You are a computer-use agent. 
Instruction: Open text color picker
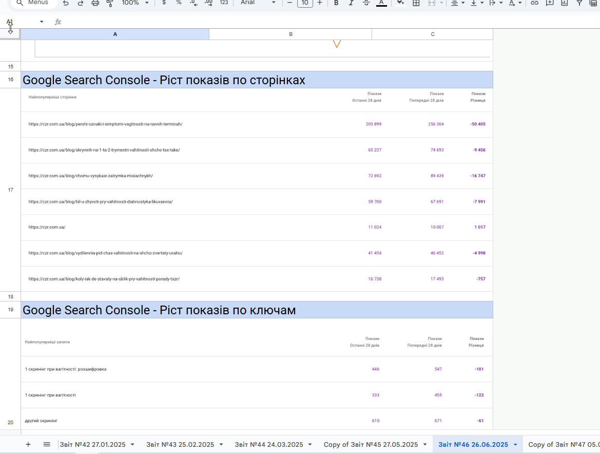click(x=381, y=3)
